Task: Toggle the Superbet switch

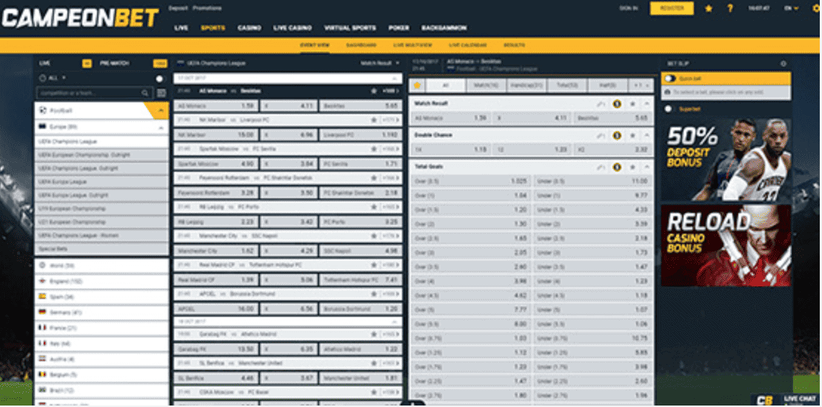Action: pyautogui.click(x=668, y=109)
